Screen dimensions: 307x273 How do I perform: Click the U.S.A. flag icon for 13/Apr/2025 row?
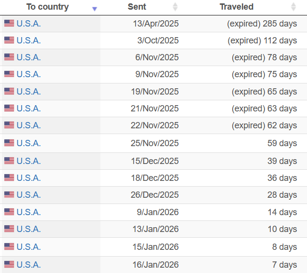[9, 23]
